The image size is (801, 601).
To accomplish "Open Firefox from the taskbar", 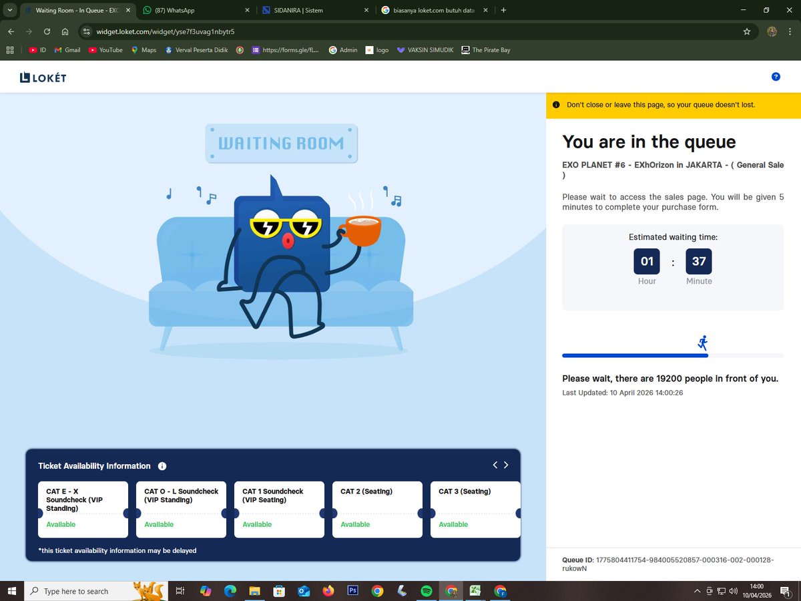I will pyautogui.click(x=328, y=591).
